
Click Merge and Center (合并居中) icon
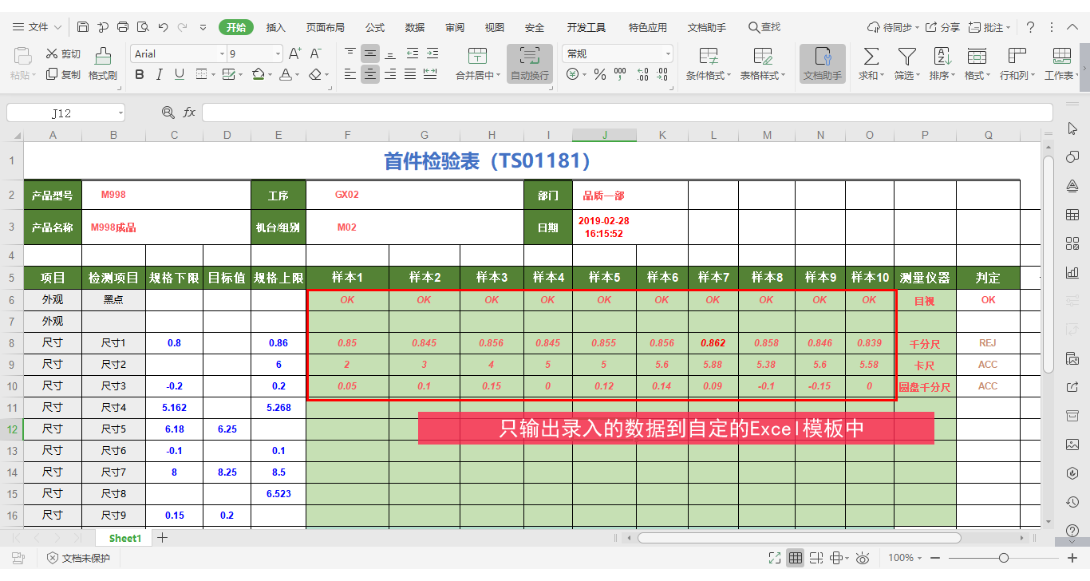(477, 57)
